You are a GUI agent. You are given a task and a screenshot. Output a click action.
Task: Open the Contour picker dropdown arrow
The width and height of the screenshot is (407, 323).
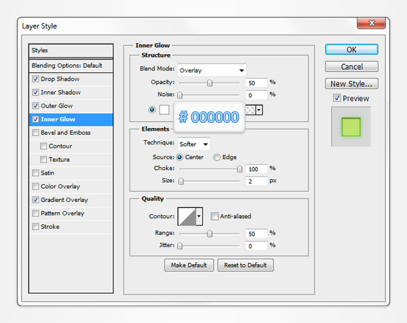[x=199, y=217]
